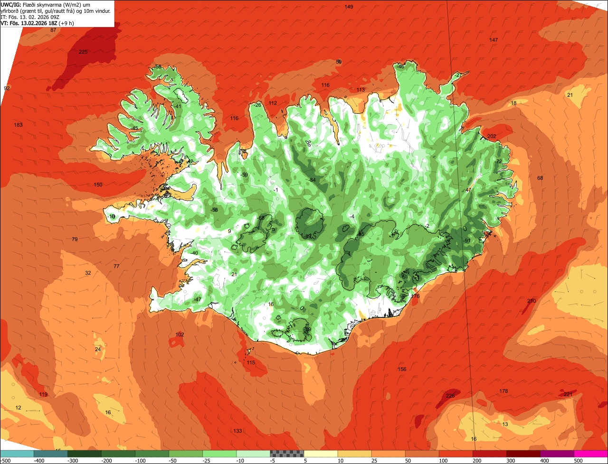Click the value 133 over the southern sea
Viewport: 608px width, 464px height.
point(237,431)
